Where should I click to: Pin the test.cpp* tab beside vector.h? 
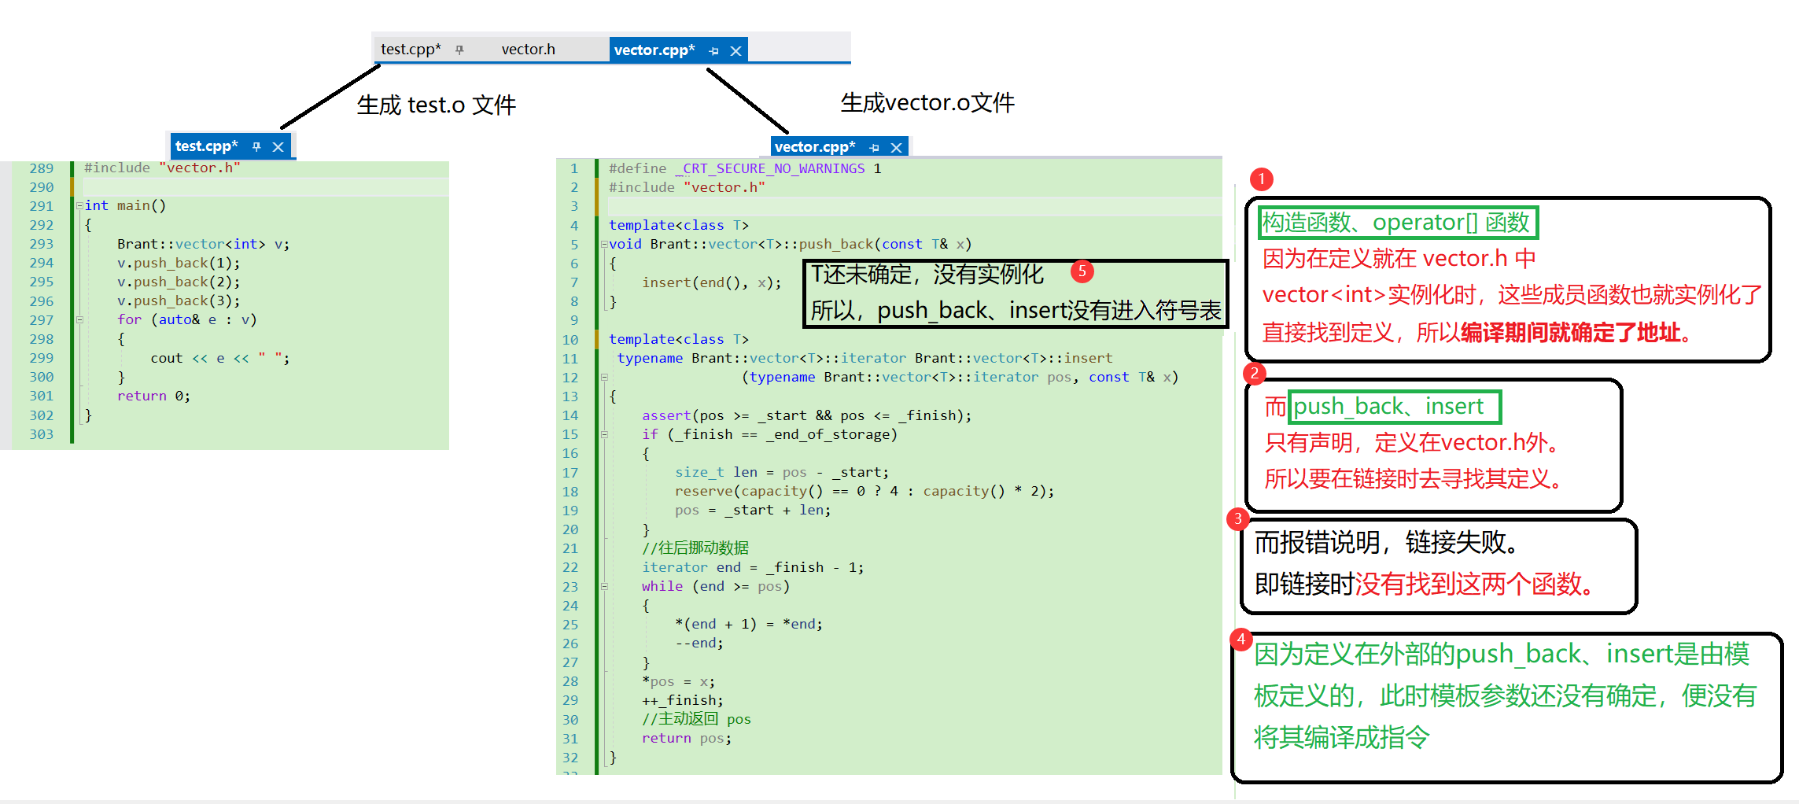point(459,50)
